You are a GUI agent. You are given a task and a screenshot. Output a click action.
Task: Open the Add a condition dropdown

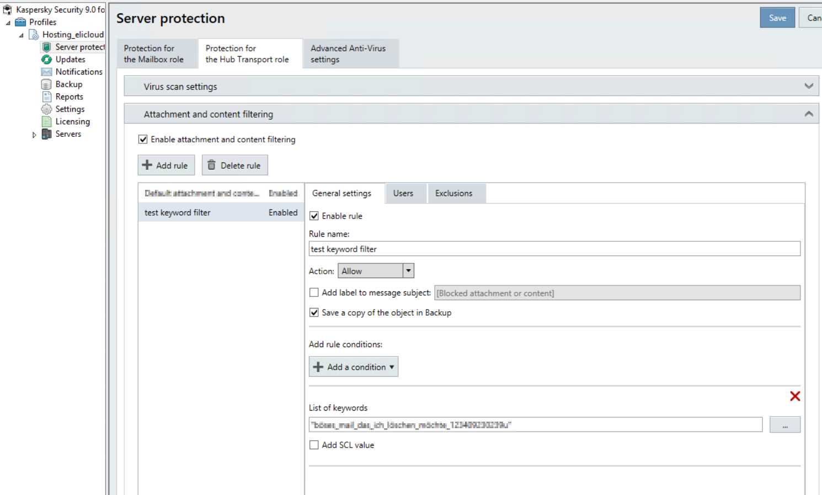tap(354, 367)
